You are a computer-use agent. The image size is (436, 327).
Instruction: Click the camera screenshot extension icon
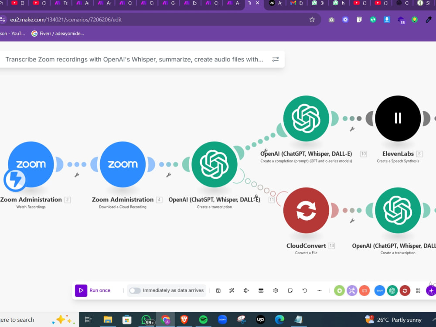(331, 20)
